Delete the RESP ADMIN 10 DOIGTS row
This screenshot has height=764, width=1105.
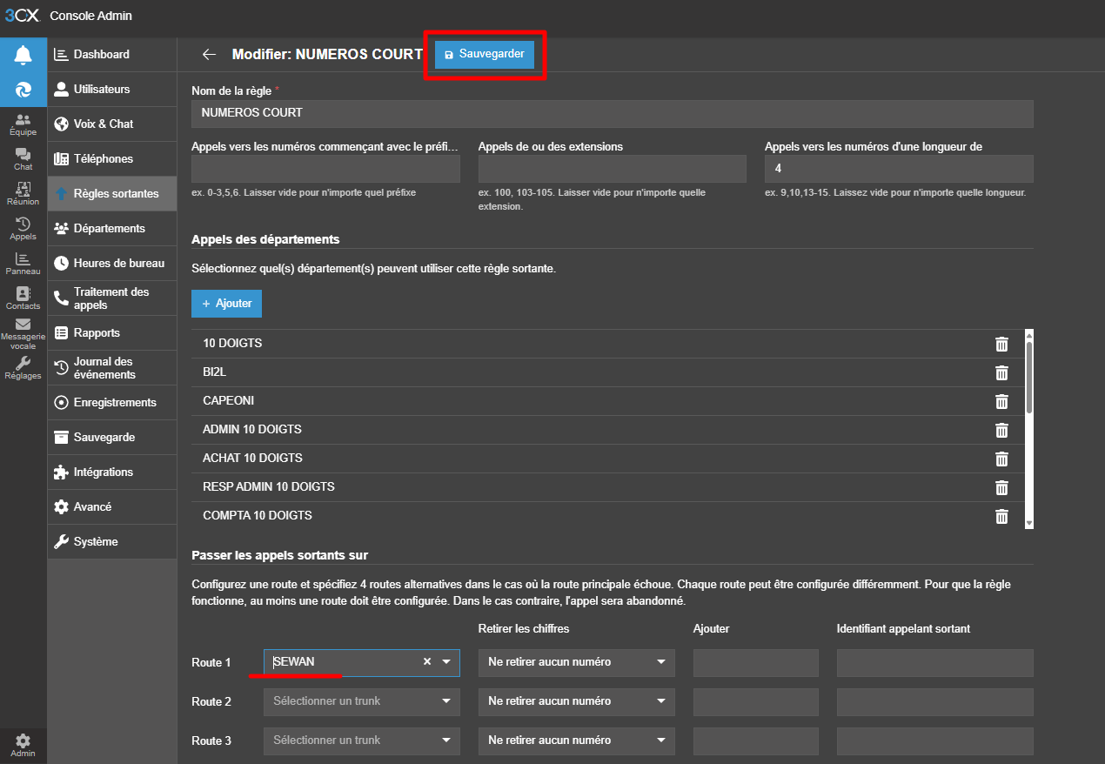1001,487
